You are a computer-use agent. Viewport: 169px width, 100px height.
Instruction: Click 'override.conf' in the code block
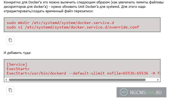point(124,27)
